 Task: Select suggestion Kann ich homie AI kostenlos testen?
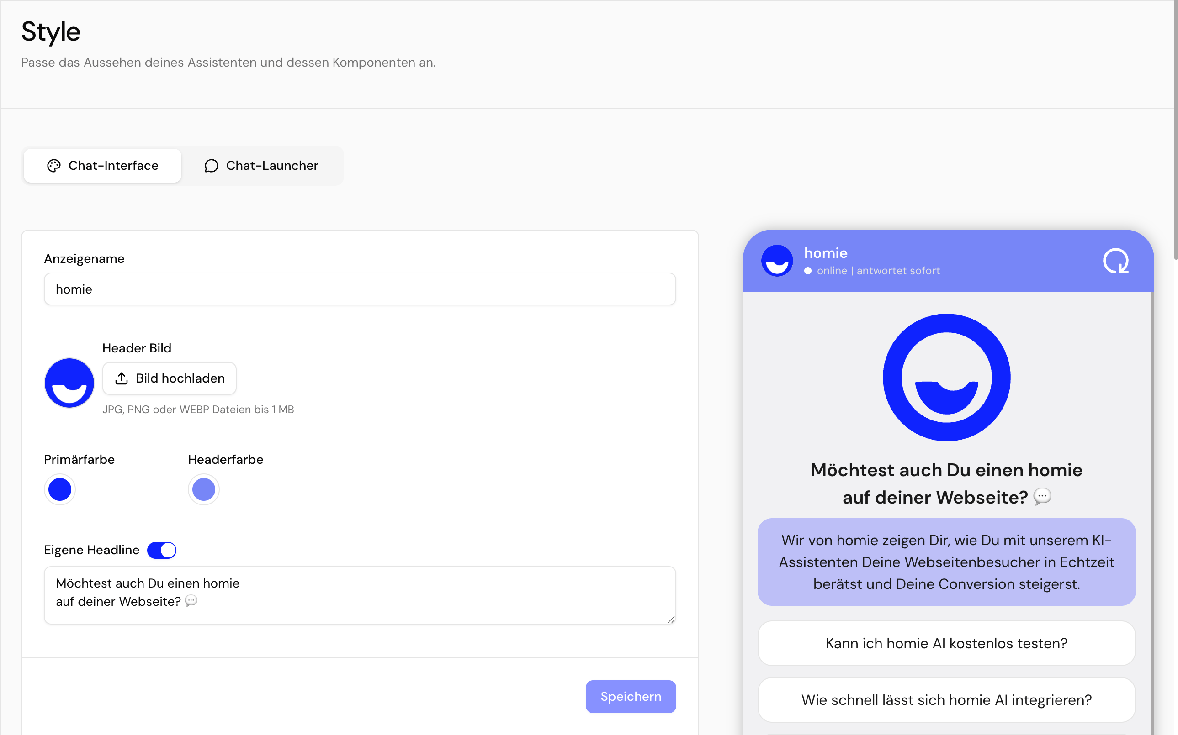946,644
